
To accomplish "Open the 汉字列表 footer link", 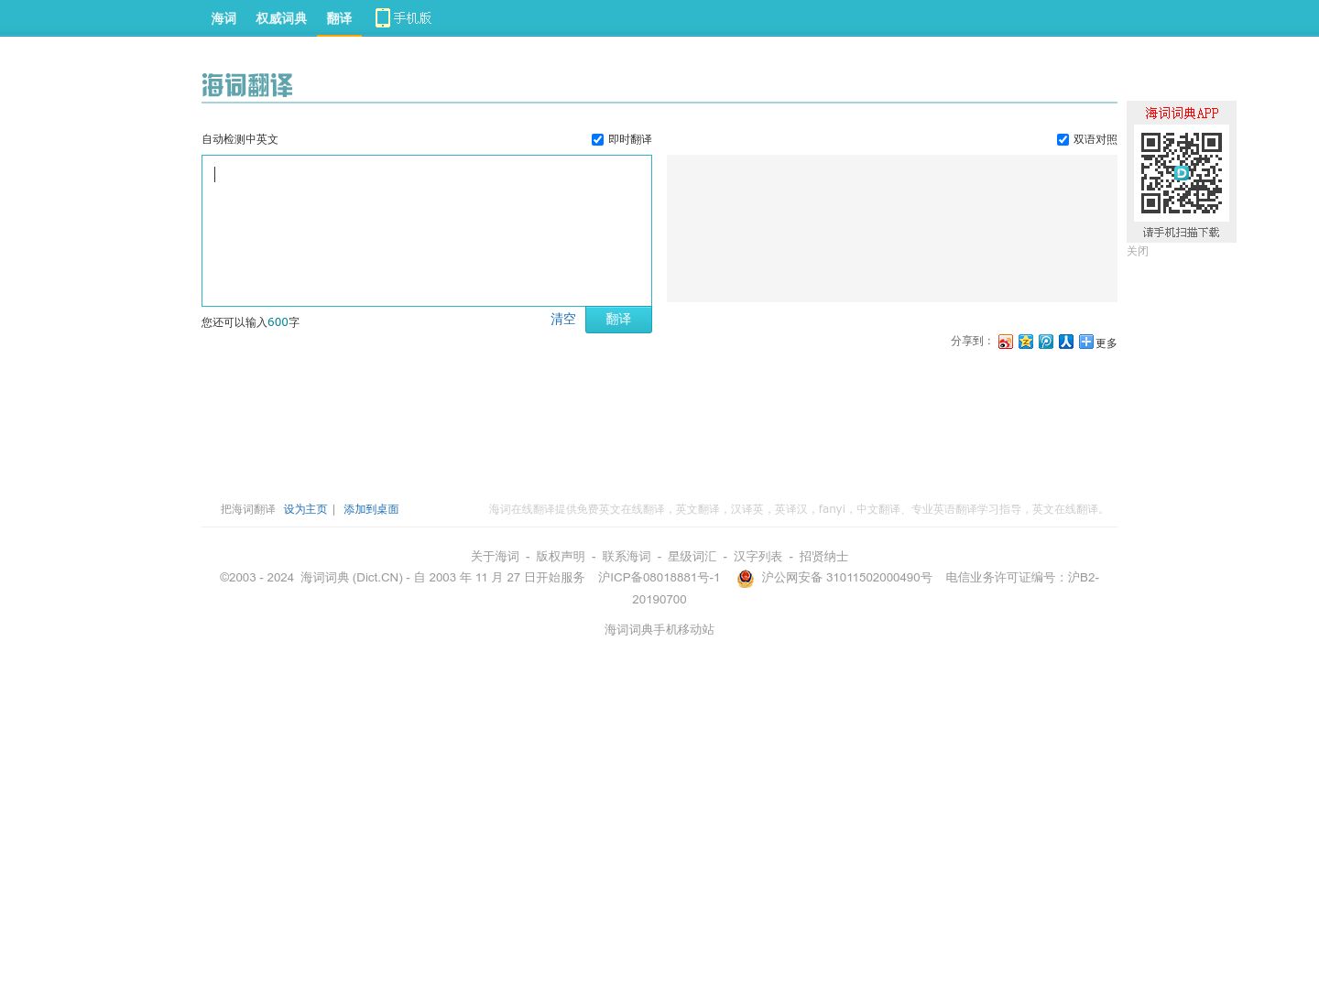I will (758, 557).
